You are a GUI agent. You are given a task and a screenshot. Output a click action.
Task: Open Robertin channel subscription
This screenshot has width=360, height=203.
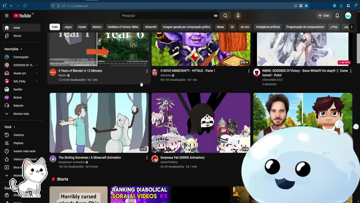coord(21,106)
